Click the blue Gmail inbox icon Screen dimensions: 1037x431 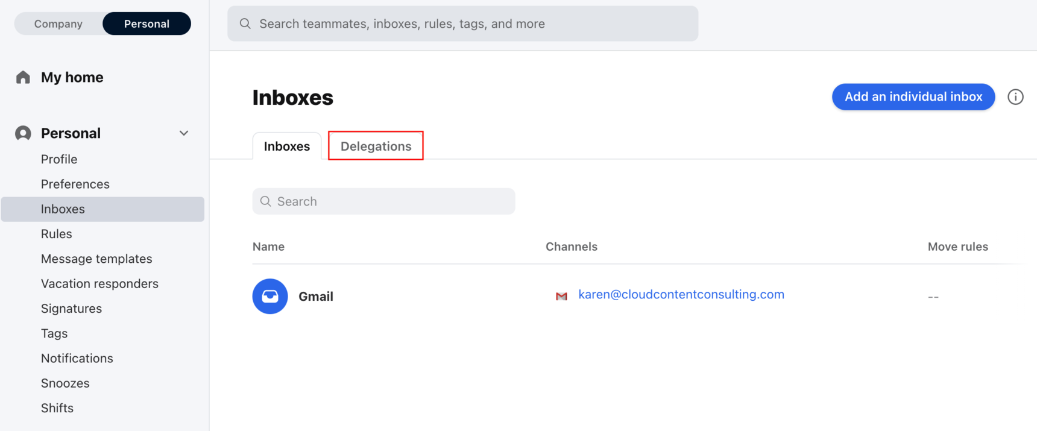click(x=269, y=296)
